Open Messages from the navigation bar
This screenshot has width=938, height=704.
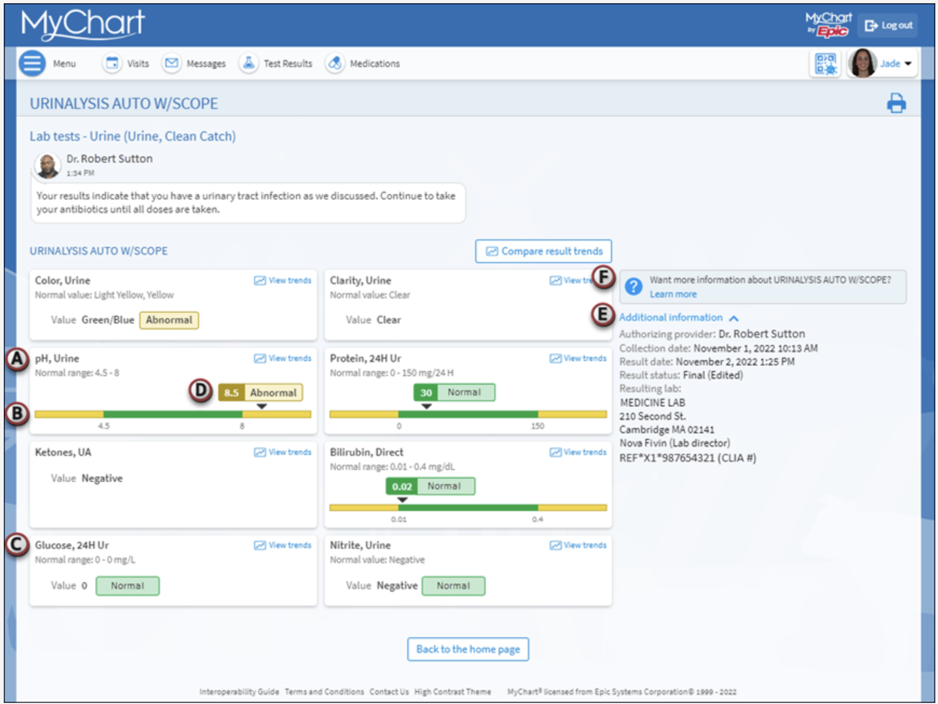click(171, 63)
